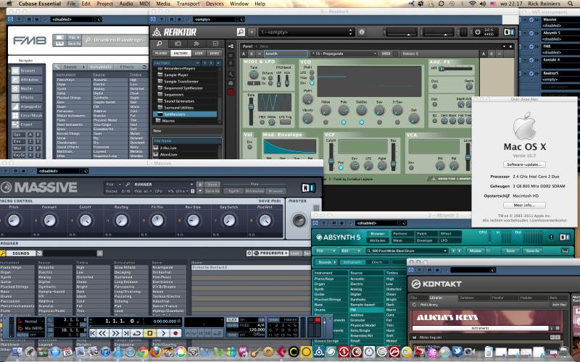This screenshot has height=362, width=580.
Task: Click Add Library in Kontakt
Action: [x=429, y=305]
